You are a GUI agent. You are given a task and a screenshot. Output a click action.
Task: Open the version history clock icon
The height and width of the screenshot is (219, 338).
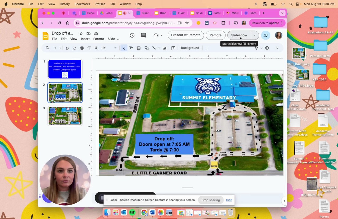tap(132, 35)
